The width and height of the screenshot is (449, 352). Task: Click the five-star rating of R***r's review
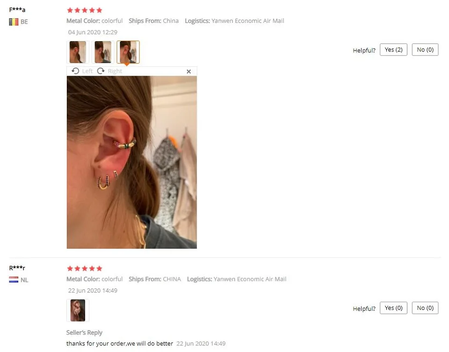tap(85, 268)
